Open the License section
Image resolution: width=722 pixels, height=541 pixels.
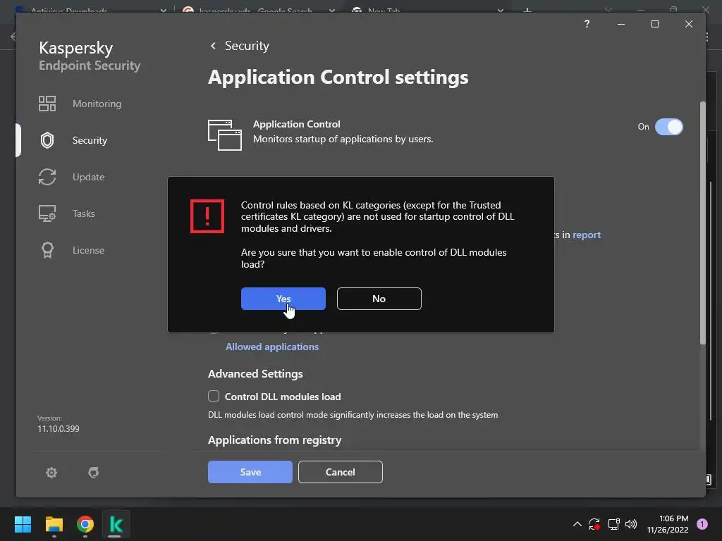[88, 250]
